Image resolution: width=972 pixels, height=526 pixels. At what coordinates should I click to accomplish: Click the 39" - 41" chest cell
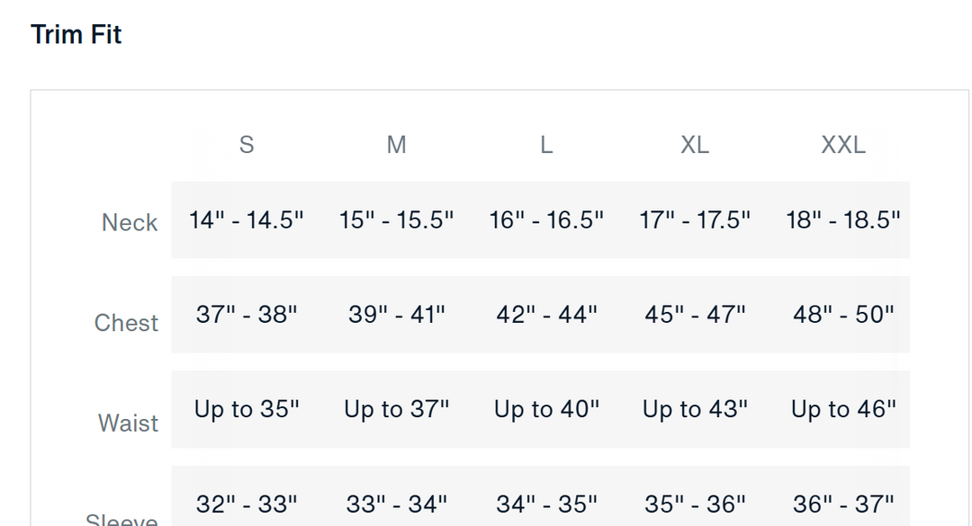396,315
